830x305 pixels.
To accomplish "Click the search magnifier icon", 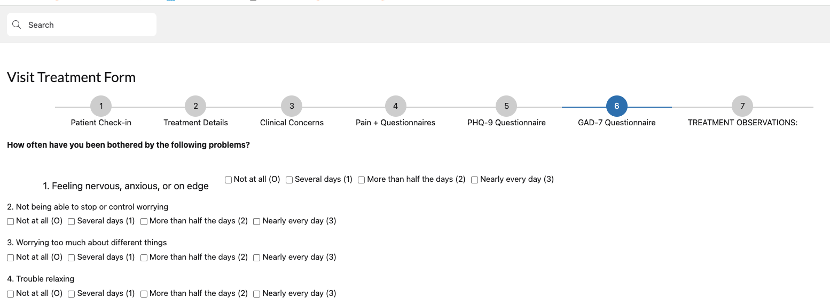I will 17,25.
